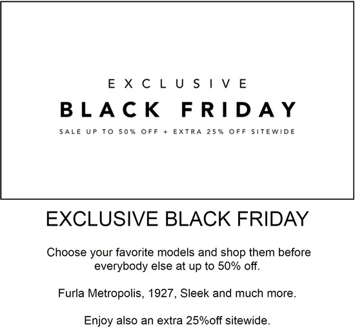Image resolution: width=355 pixels, height=334 pixels.
Task: Open the Furla Metropolis collection name
Action: 101,293
